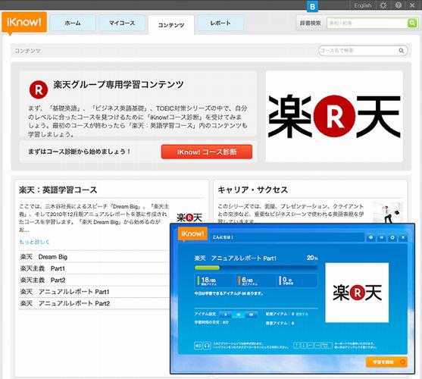This screenshot has height=379, width=422.
Task: Click link beside 新規アイテム count
Action: pos(302,314)
